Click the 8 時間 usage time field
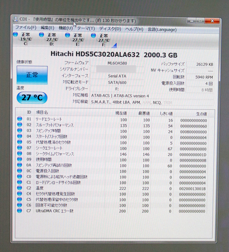The height and width of the screenshot is (252, 229). [x=200, y=90]
